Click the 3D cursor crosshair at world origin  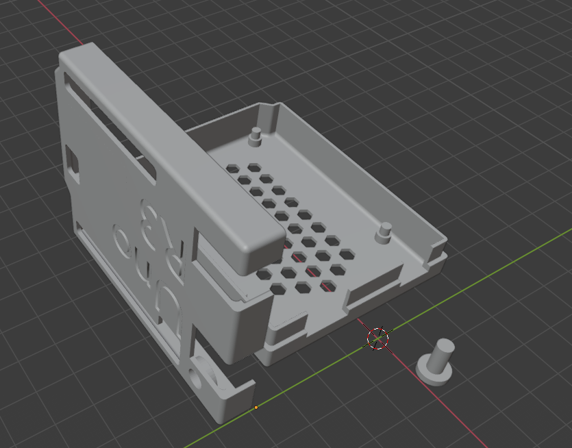(x=377, y=338)
